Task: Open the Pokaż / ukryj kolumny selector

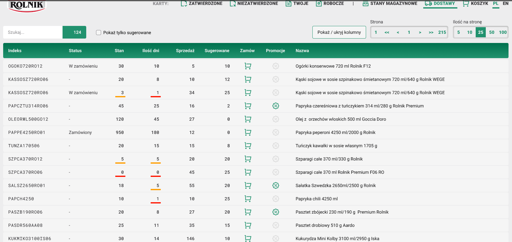Action: [x=339, y=32]
